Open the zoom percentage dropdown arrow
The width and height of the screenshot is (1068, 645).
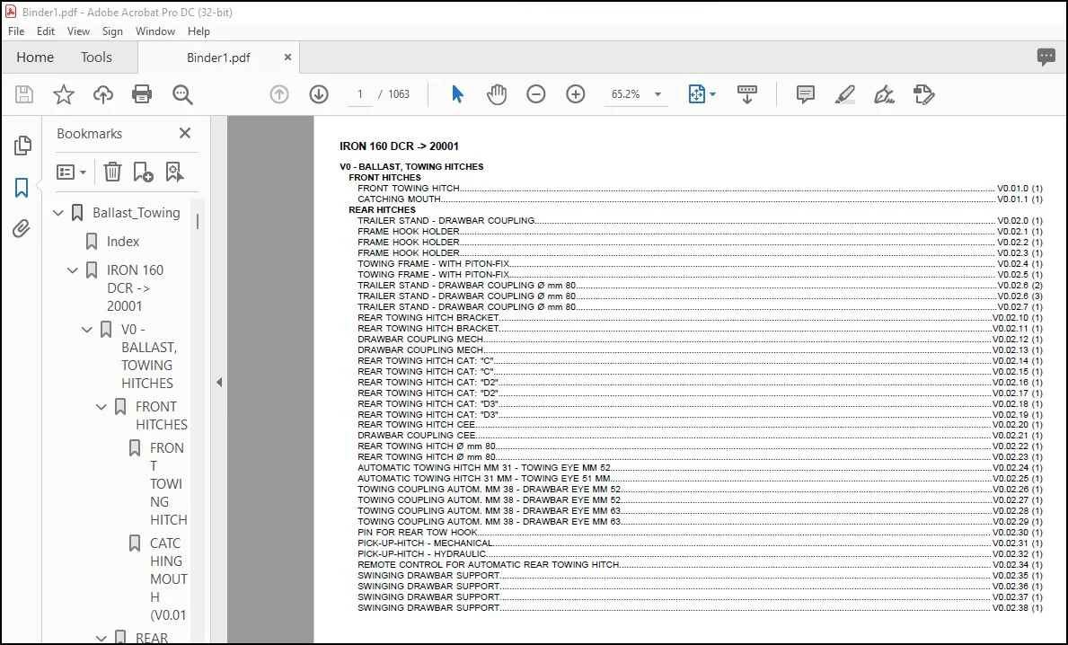click(x=658, y=94)
